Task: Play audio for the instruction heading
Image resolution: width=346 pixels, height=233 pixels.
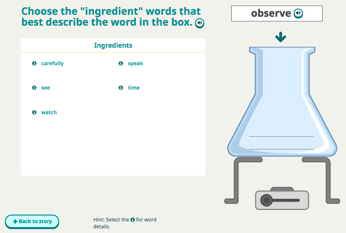Action: click(200, 23)
